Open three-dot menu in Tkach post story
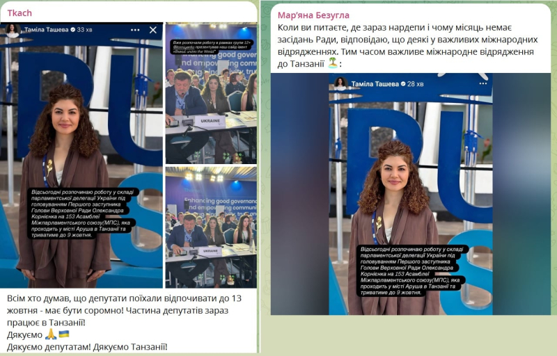This screenshot has height=356, width=557. [135, 30]
